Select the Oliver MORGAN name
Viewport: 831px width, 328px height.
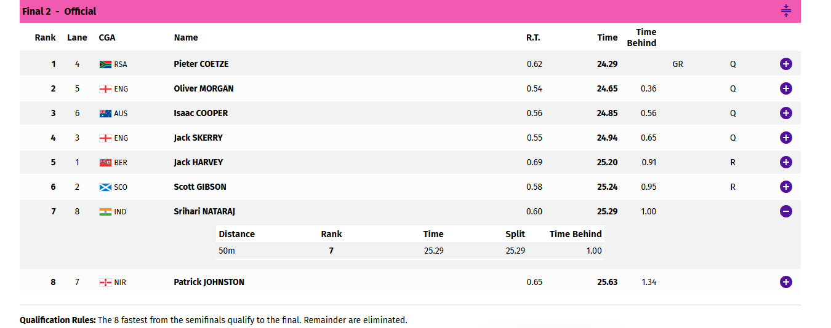click(204, 88)
